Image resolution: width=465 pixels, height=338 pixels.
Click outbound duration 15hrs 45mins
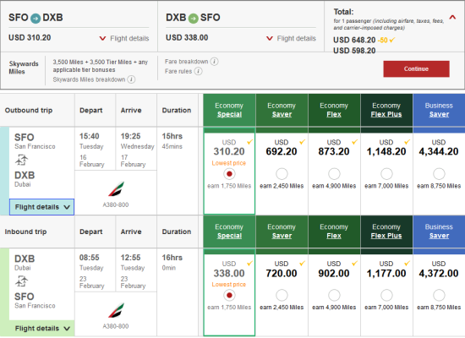(172, 141)
